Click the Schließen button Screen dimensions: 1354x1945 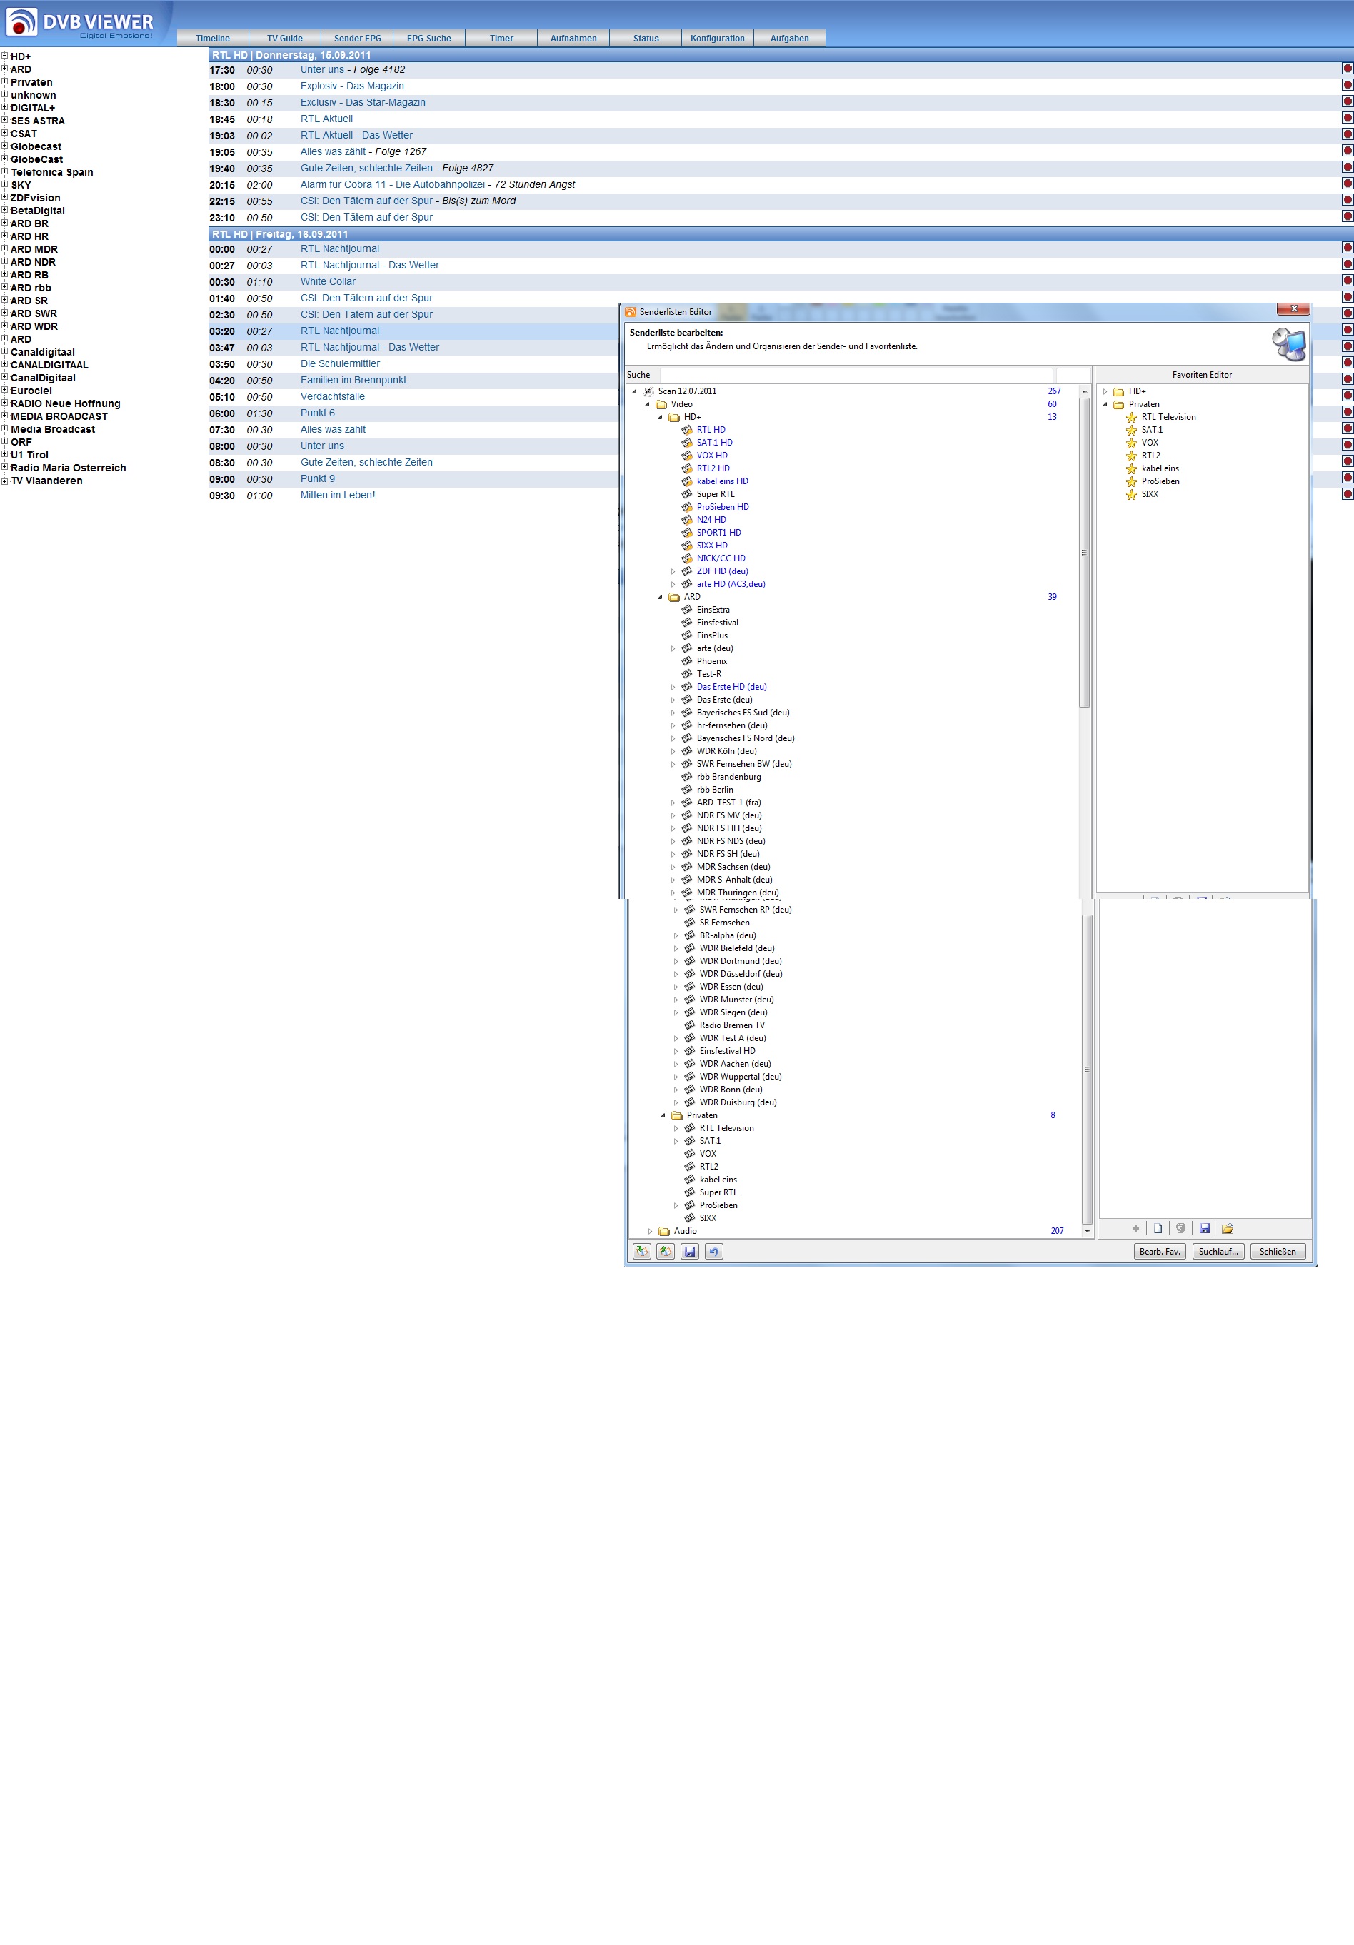click(1277, 1251)
